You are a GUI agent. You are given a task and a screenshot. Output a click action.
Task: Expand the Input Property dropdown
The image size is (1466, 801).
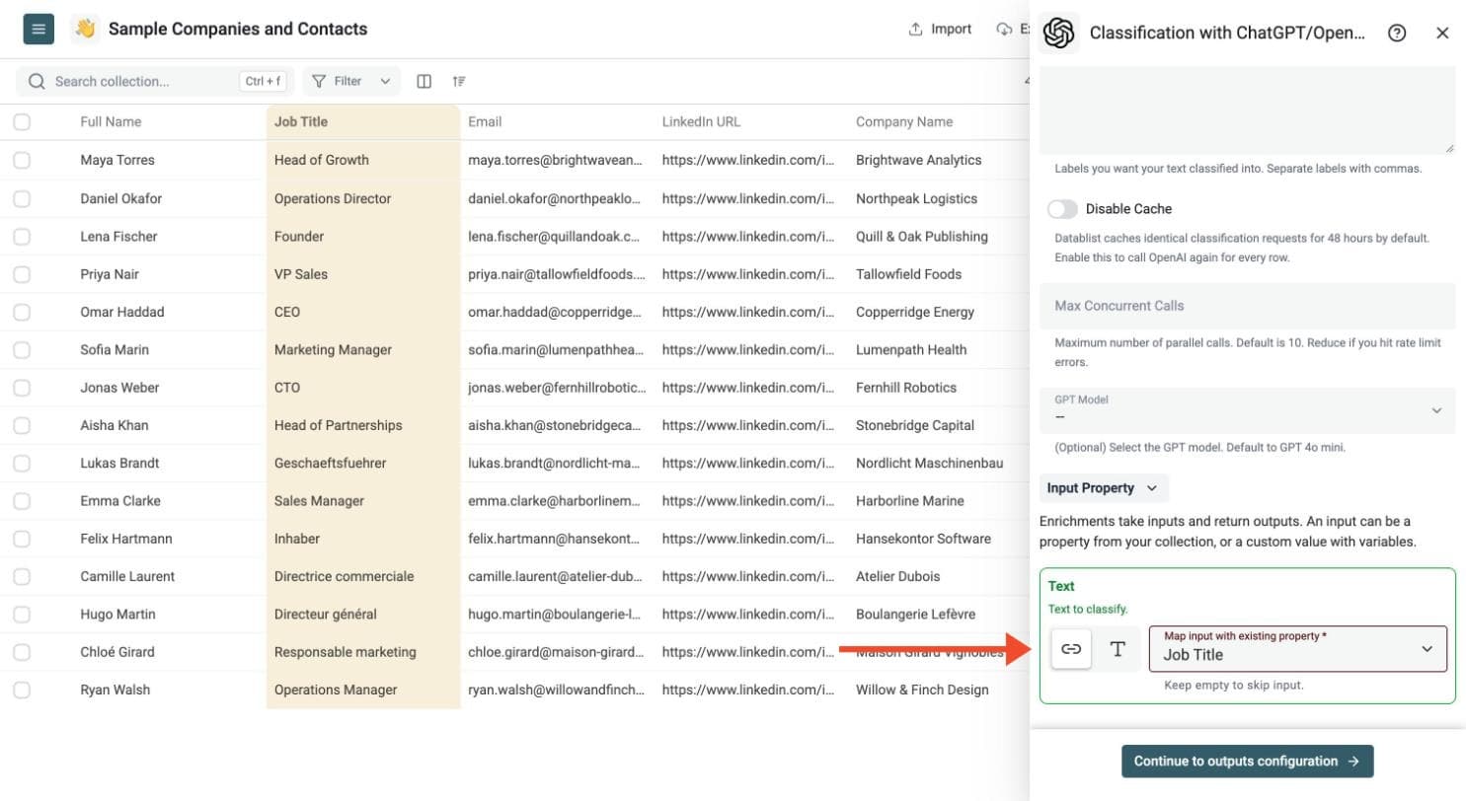[1104, 488]
